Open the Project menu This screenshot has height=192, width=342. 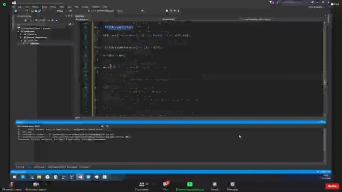click(x=35, y=7)
